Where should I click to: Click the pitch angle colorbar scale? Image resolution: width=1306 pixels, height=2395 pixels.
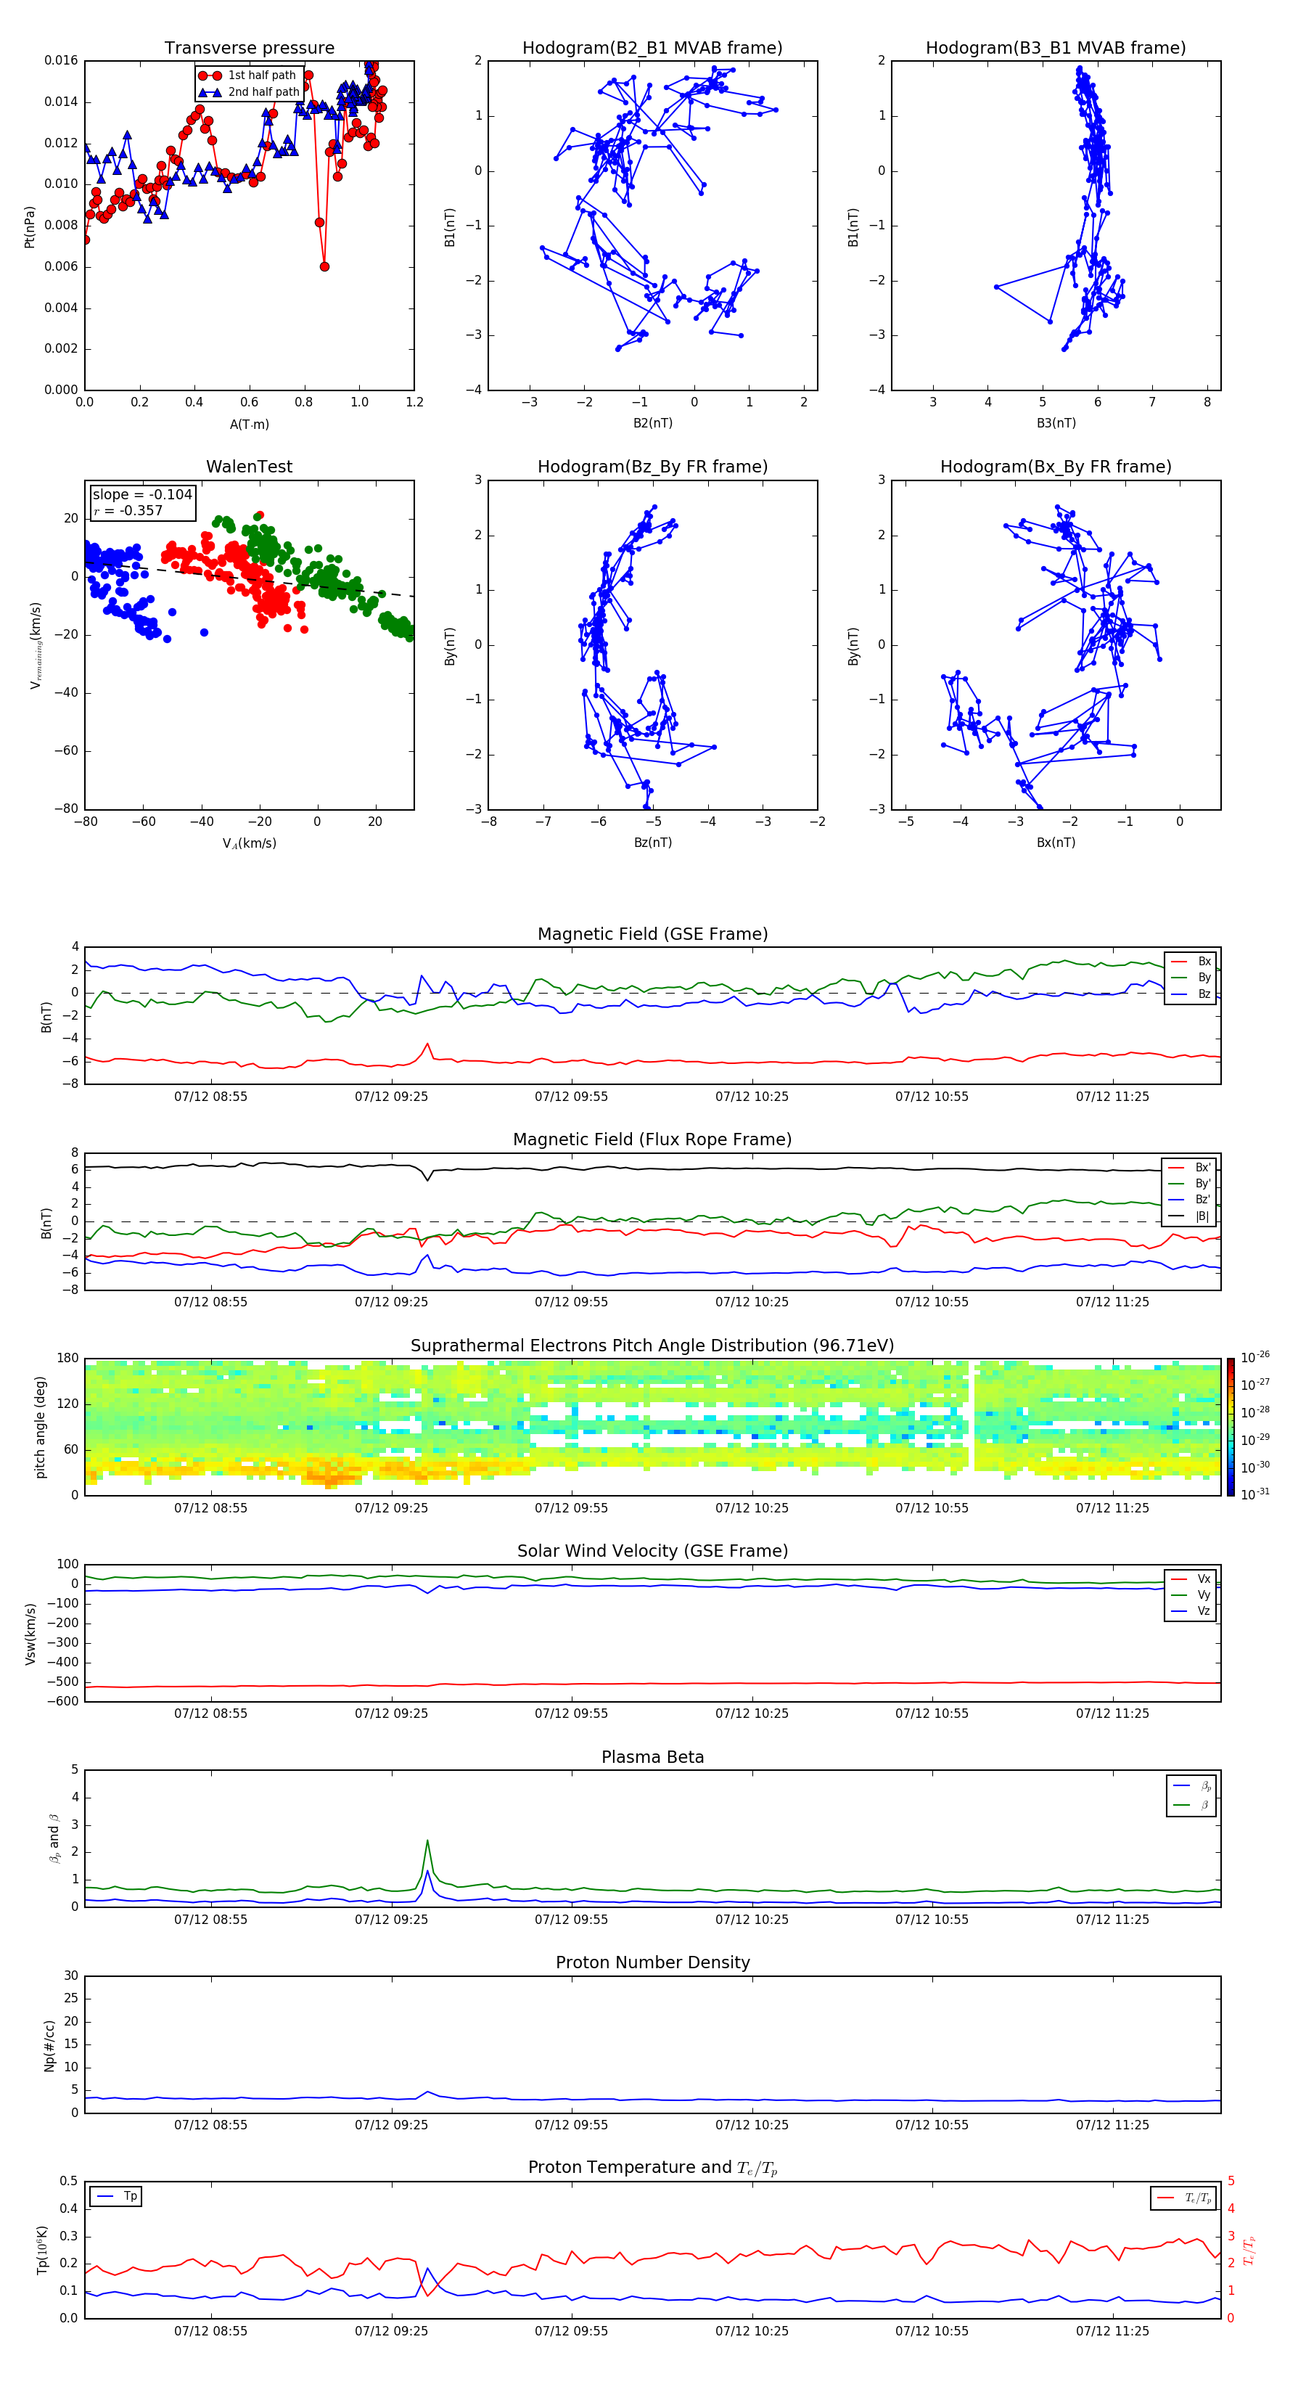coord(1231,1427)
